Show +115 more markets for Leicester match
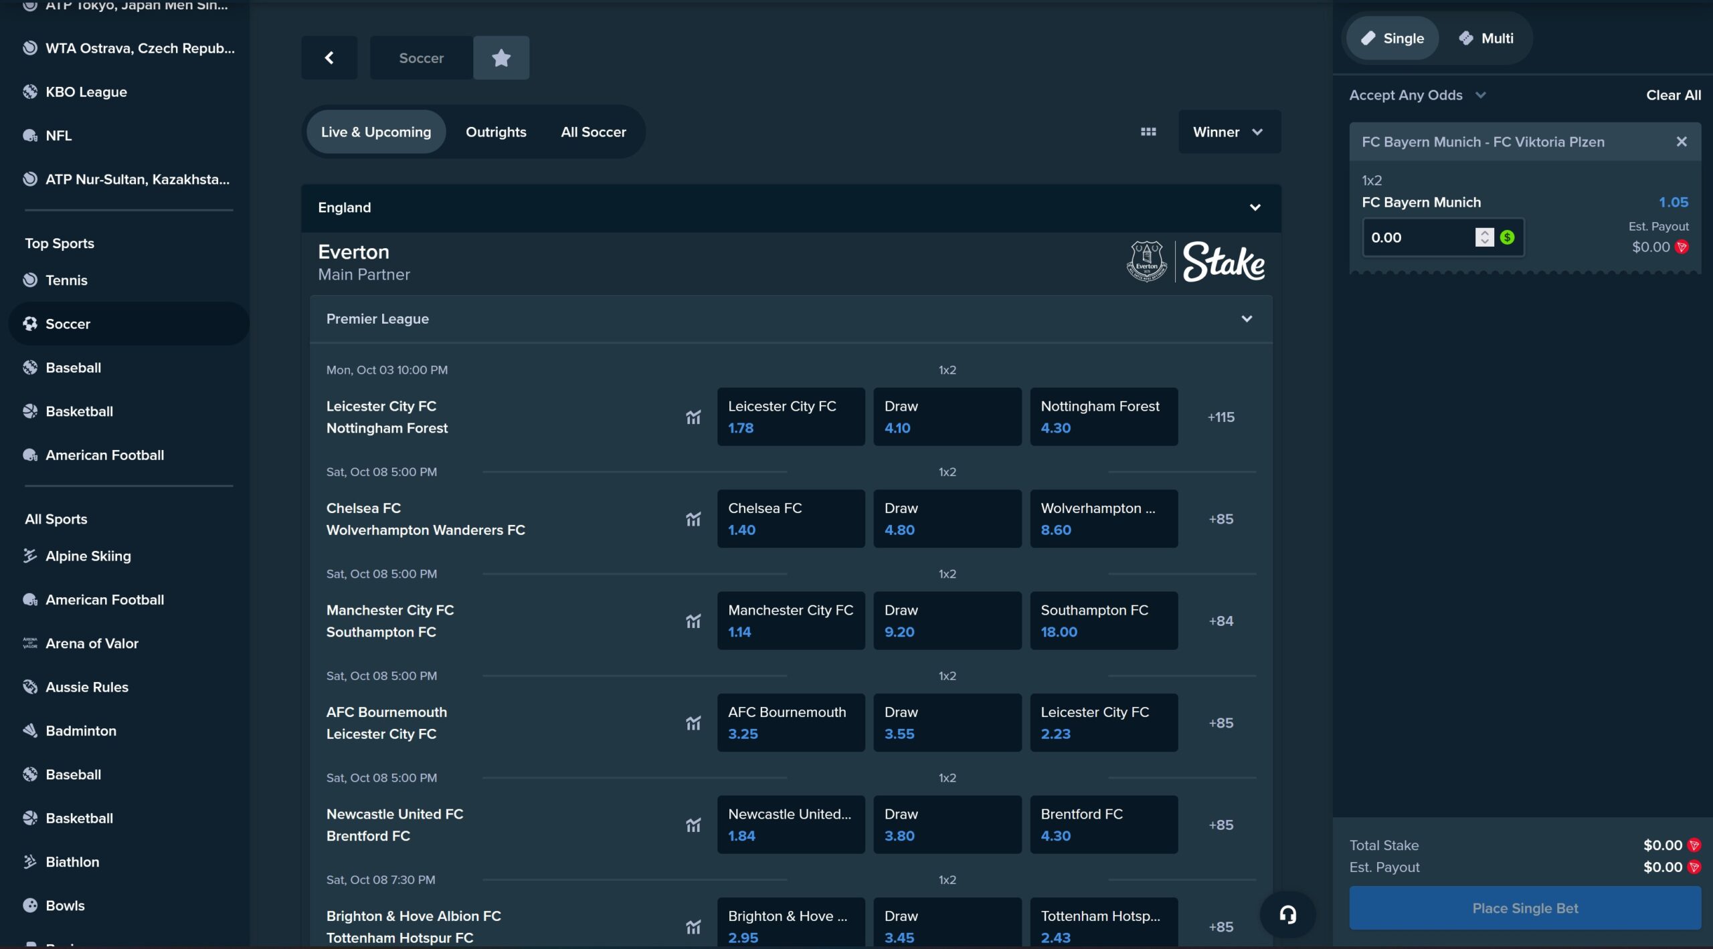The image size is (1713, 949). [1221, 417]
